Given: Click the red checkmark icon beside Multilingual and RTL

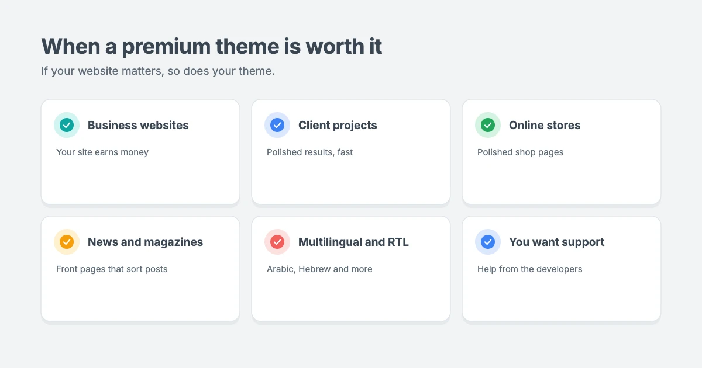Looking at the screenshot, I should (277, 242).
